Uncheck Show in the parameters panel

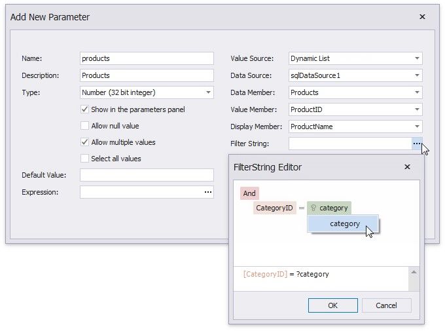click(84, 109)
